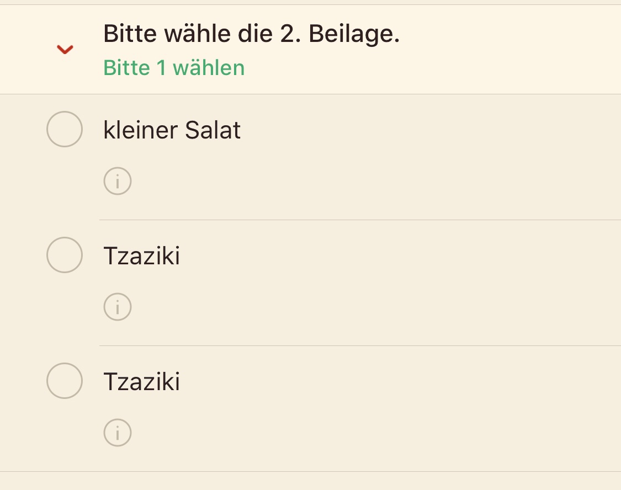Image resolution: width=621 pixels, height=490 pixels.
Task: Click the green "Bitte 1 wählen" hint
Action: [174, 68]
